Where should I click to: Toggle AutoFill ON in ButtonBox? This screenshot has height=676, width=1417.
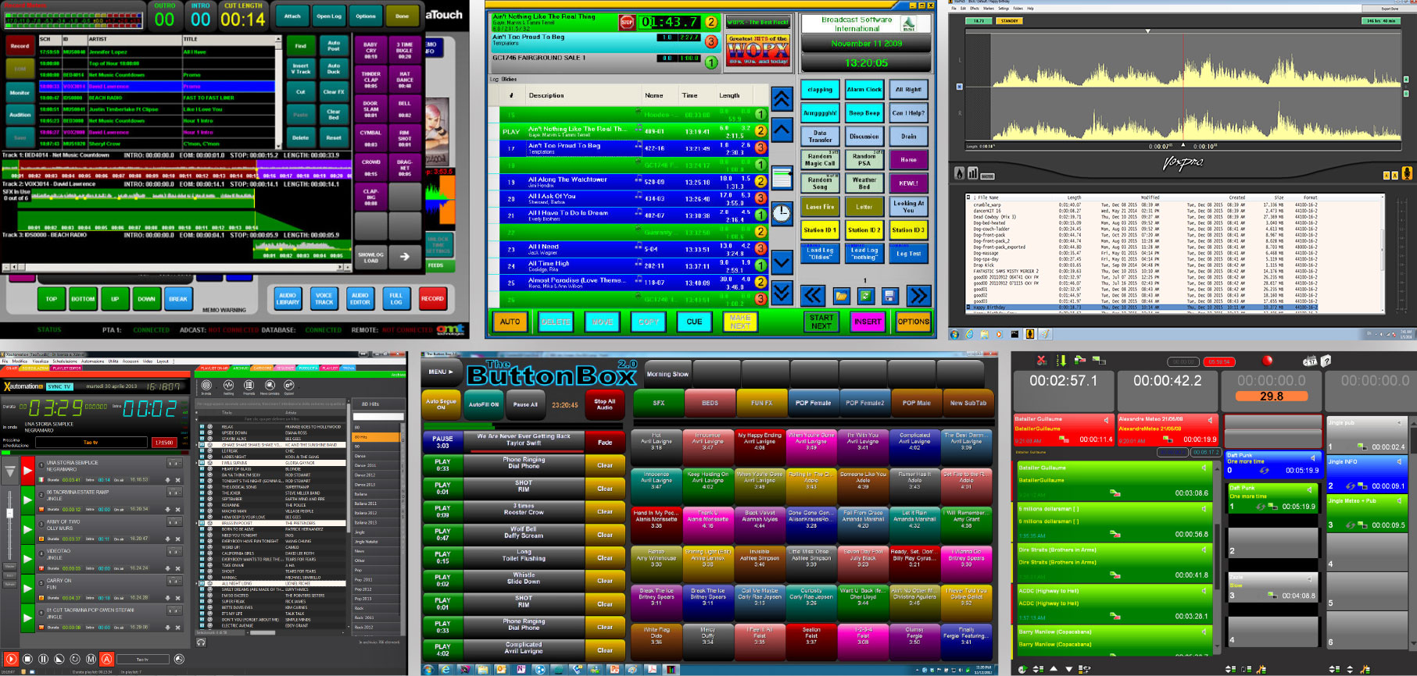484,404
